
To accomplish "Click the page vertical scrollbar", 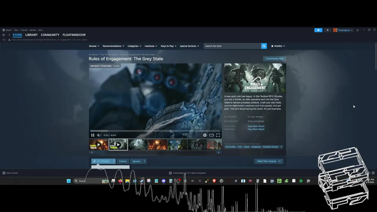I will coord(376,56).
